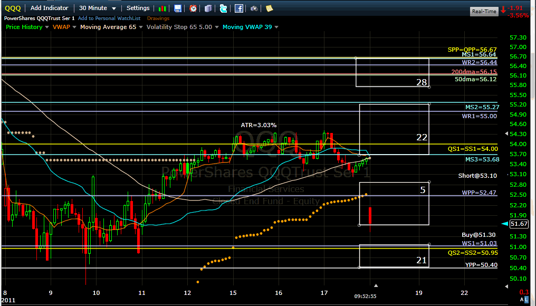
Task: Share chart via Twitter icon
Action: (223, 8)
